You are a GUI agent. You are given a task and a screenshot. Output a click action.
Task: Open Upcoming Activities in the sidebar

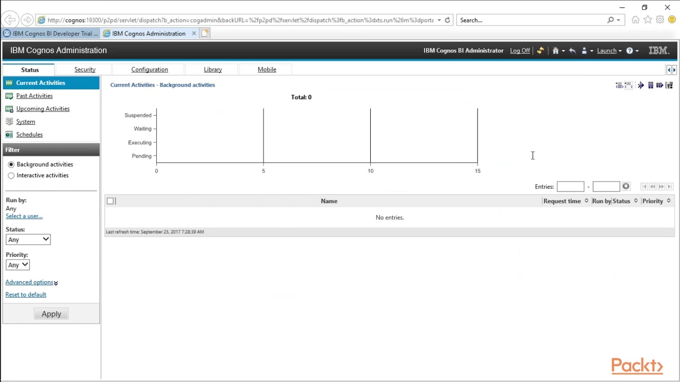pos(42,109)
